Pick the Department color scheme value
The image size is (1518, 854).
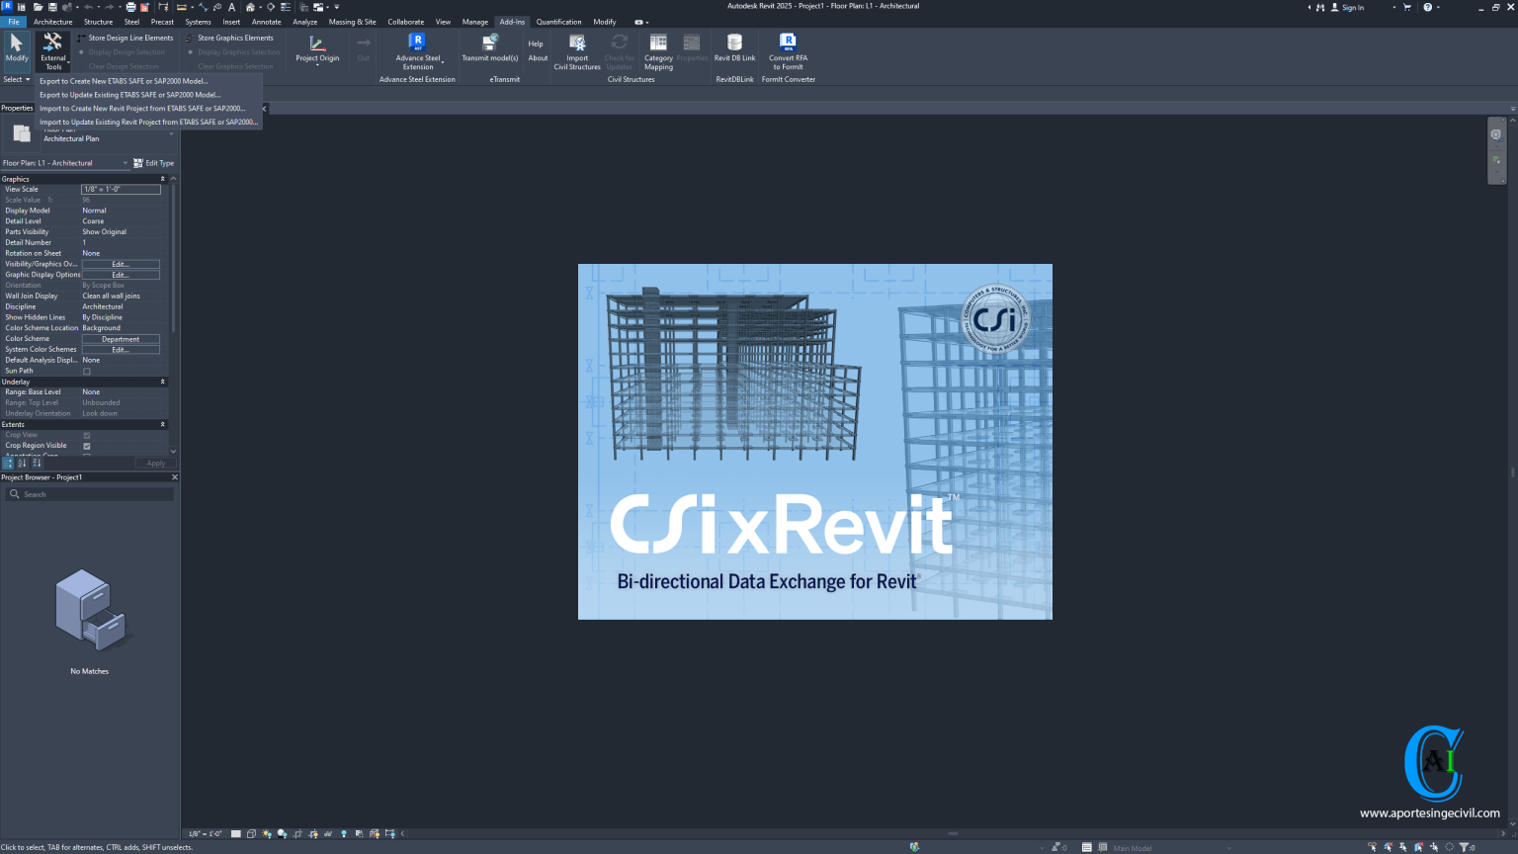(x=121, y=338)
